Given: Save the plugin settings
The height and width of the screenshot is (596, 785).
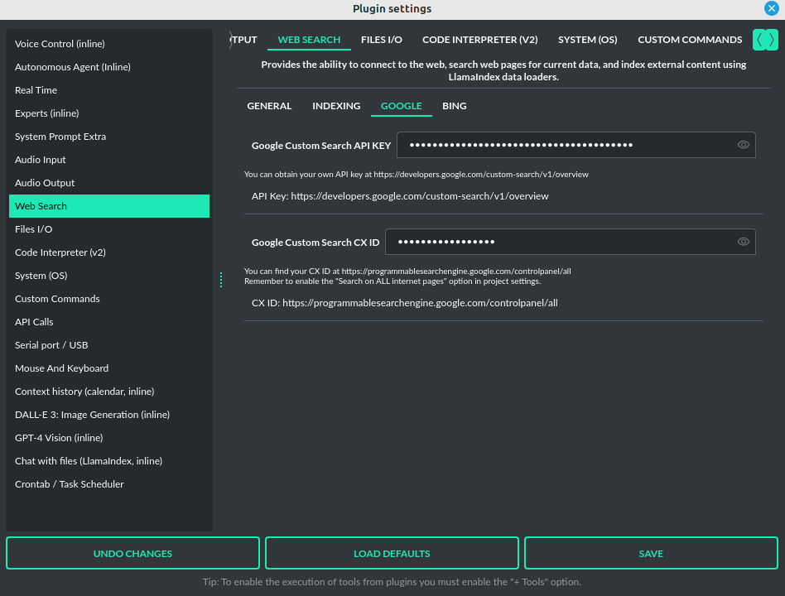Looking at the screenshot, I should tap(651, 554).
